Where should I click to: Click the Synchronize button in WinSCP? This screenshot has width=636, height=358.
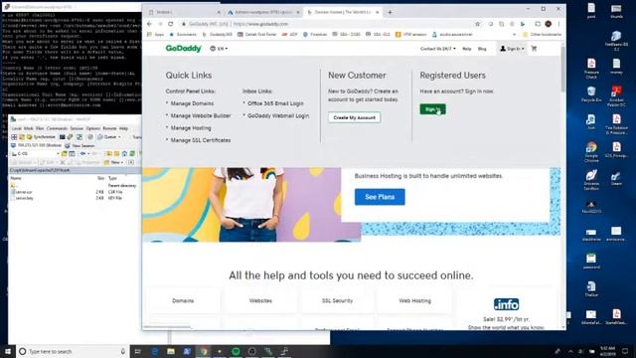tap(42, 137)
